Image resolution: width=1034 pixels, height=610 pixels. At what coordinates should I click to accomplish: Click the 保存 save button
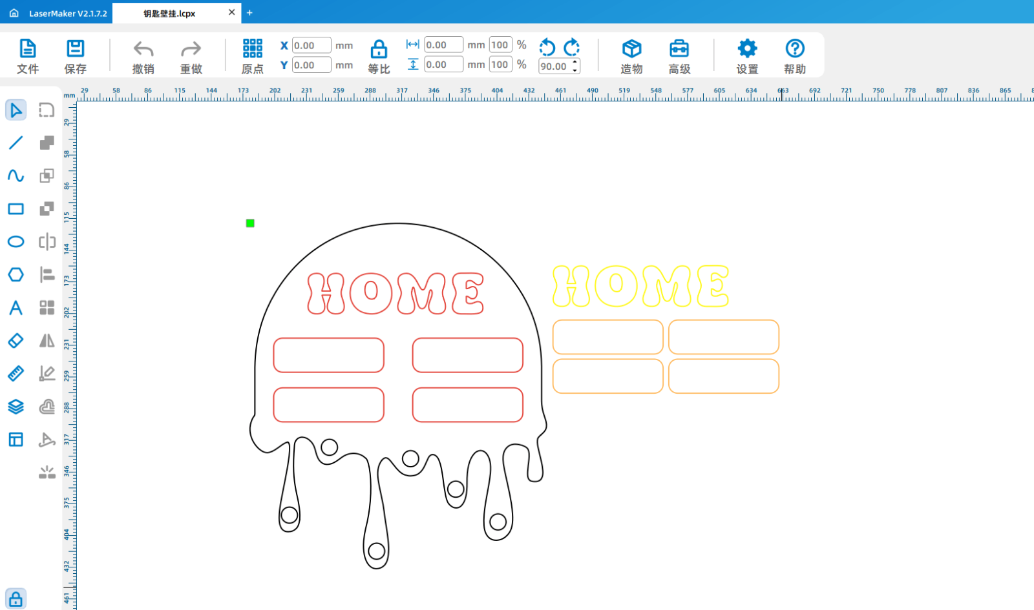(x=76, y=56)
